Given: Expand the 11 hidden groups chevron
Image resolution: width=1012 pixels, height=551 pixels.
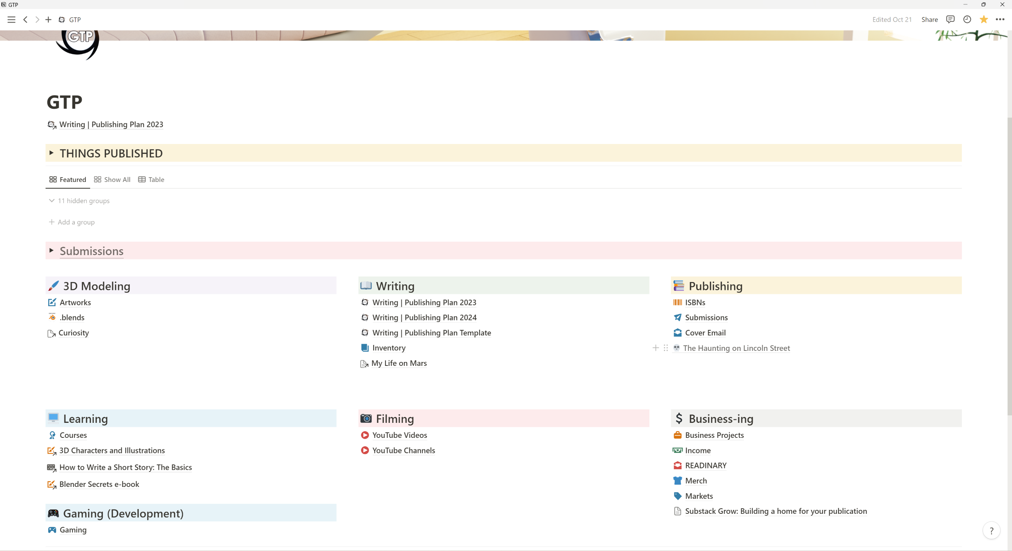Looking at the screenshot, I should coord(51,201).
